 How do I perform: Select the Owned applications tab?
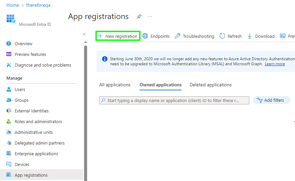coord(161,85)
